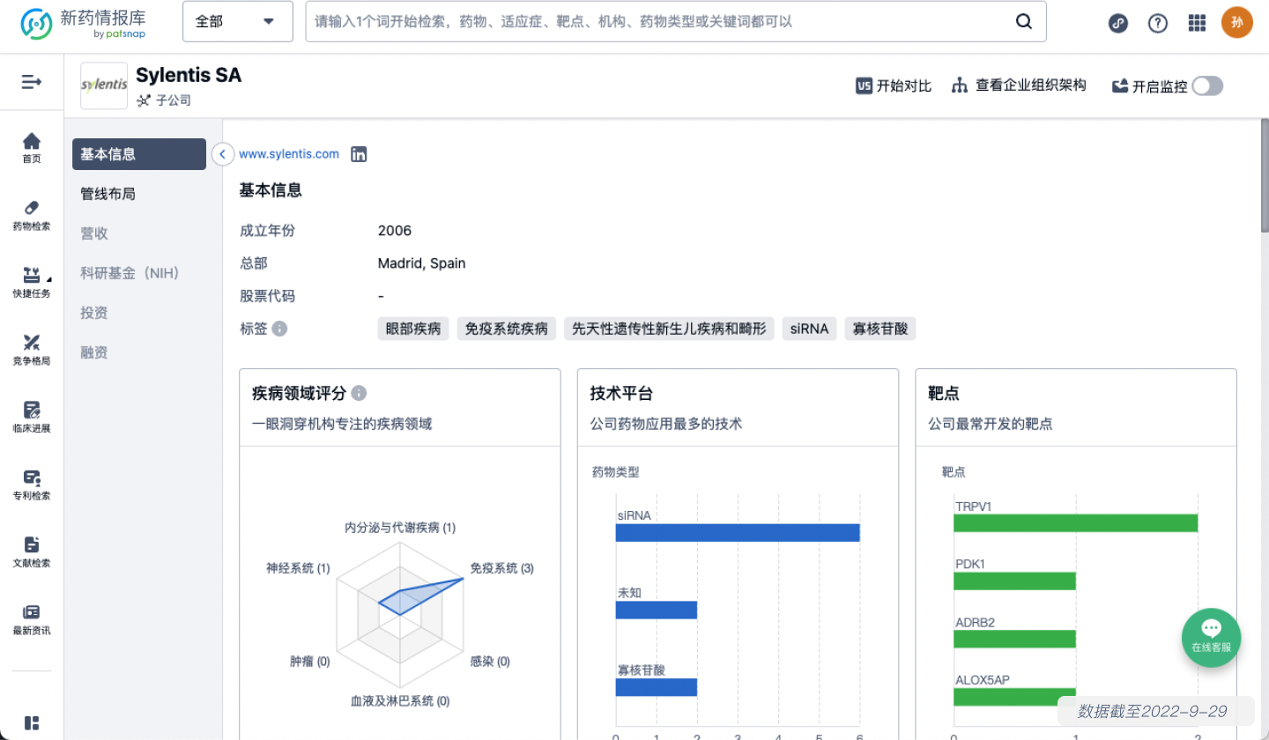Select the 融资 tab

point(139,352)
